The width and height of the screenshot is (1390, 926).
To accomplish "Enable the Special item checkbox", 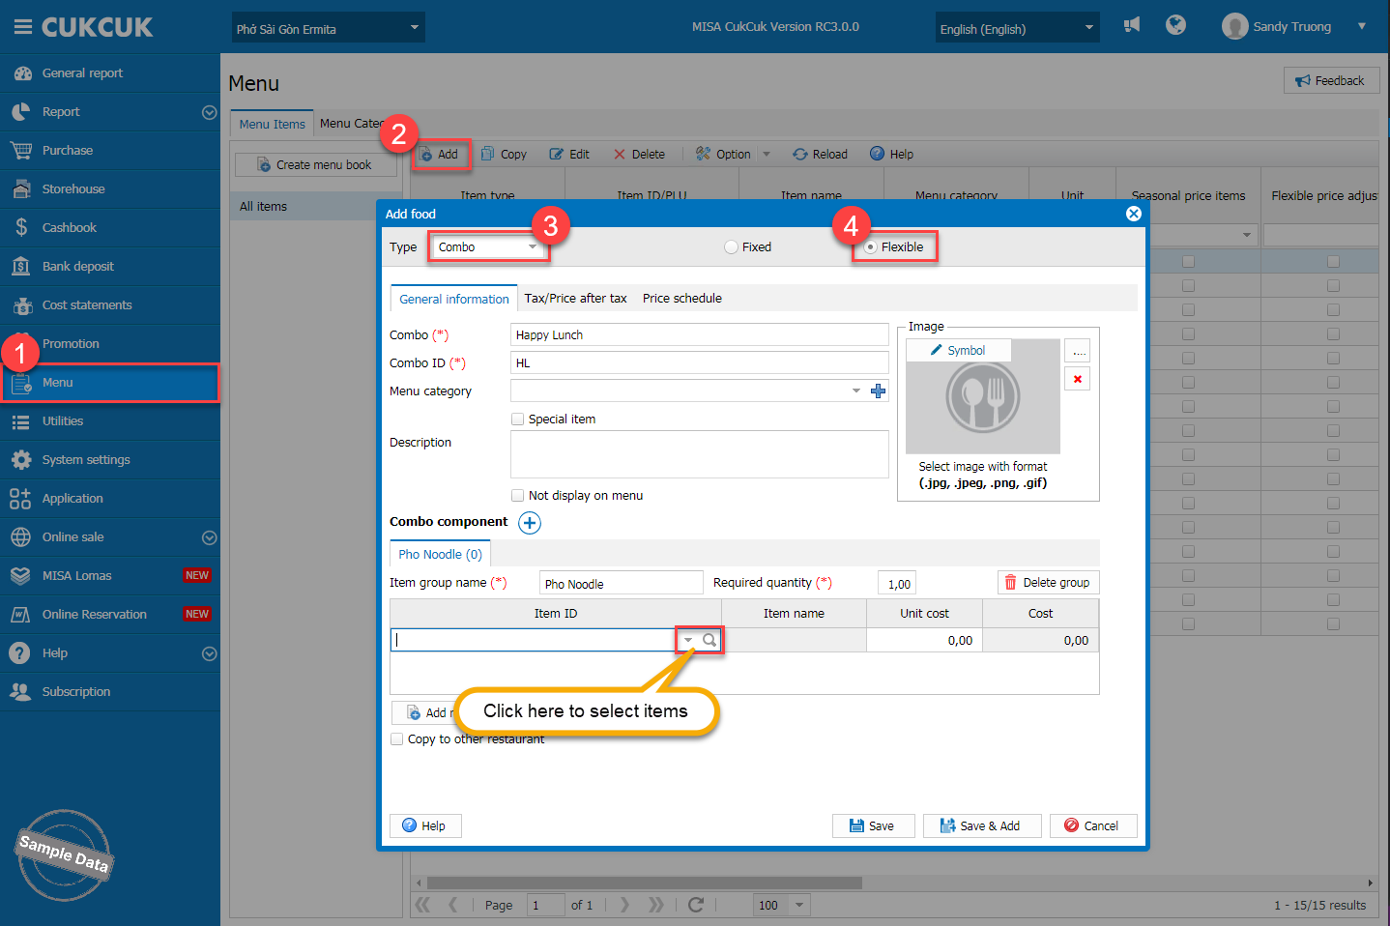I will click(x=518, y=420).
